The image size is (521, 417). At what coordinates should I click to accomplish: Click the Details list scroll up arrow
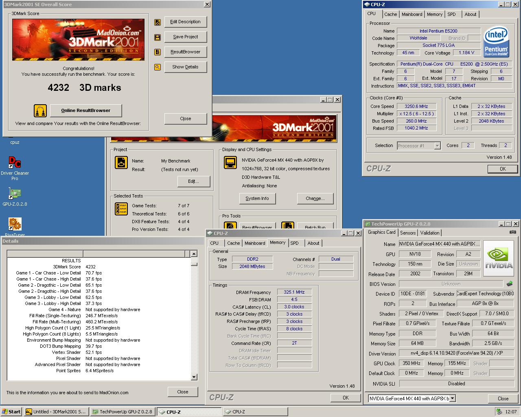point(194,254)
